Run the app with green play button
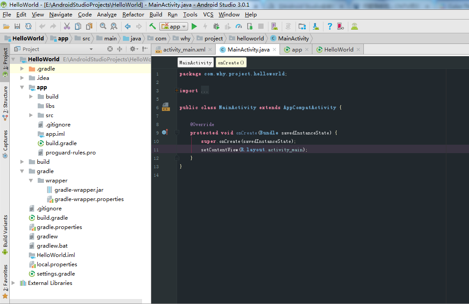Viewport: 469px width, 304px height. click(x=194, y=27)
